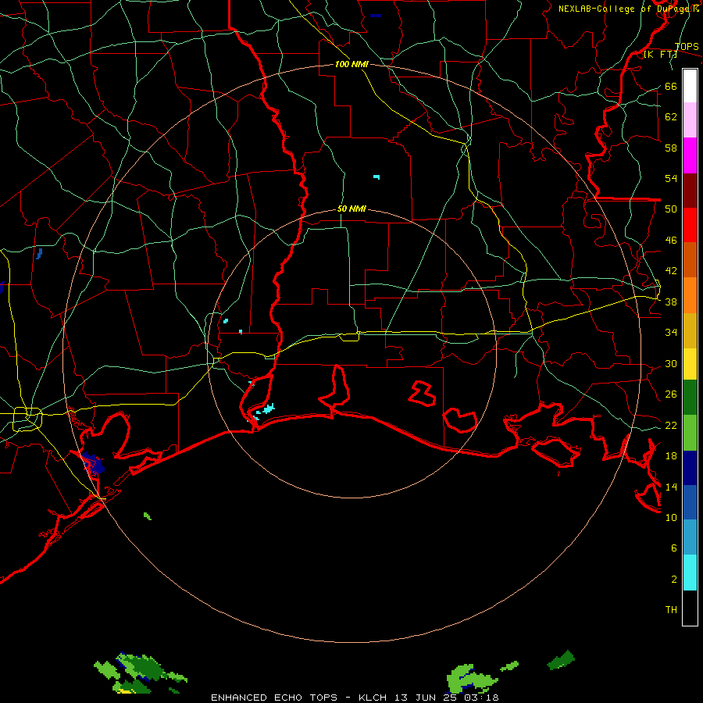Click the orange swatch near 38-42
Viewport: 703px width, 703px height.
pyautogui.click(x=690, y=295)
